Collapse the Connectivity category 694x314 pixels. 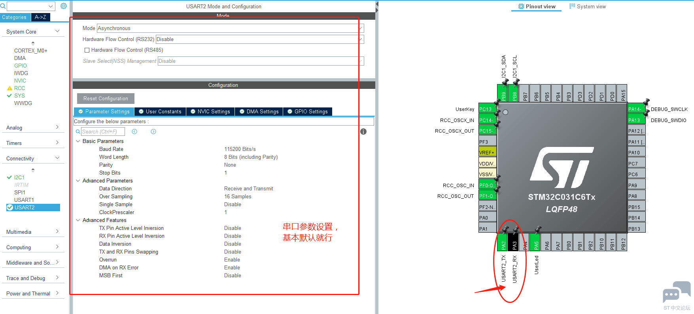[x=57, y=158]
